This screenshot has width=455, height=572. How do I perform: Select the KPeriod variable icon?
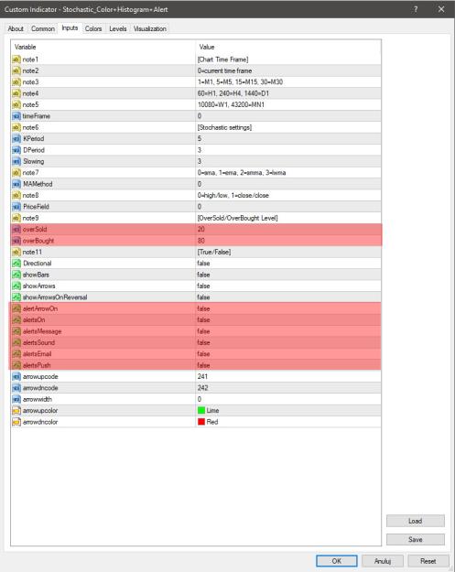point(16,138)
